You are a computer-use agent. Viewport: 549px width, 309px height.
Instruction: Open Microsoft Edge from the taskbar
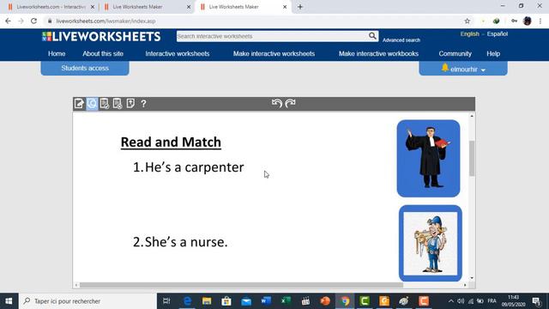pos(188,301)
